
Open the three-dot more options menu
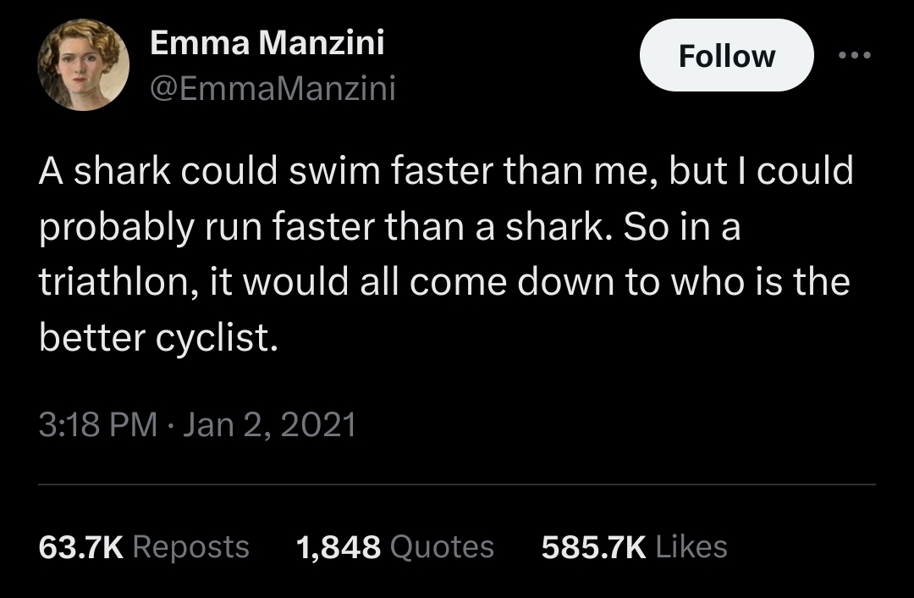(854, 55)
